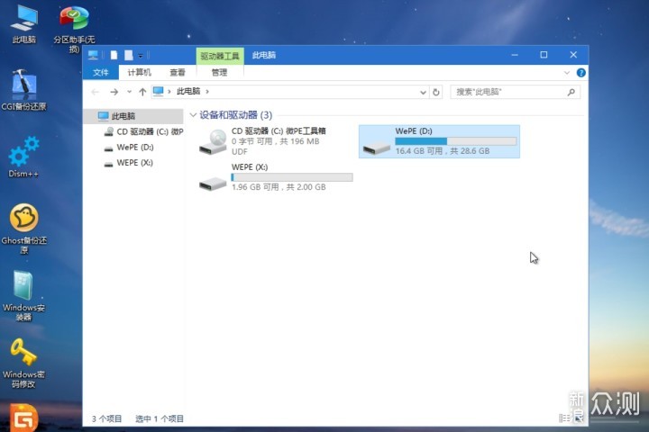Open the 管理 ribbon tab
Image resolution: width=649 pixels, height=432 pixels.
coord(219,73)
